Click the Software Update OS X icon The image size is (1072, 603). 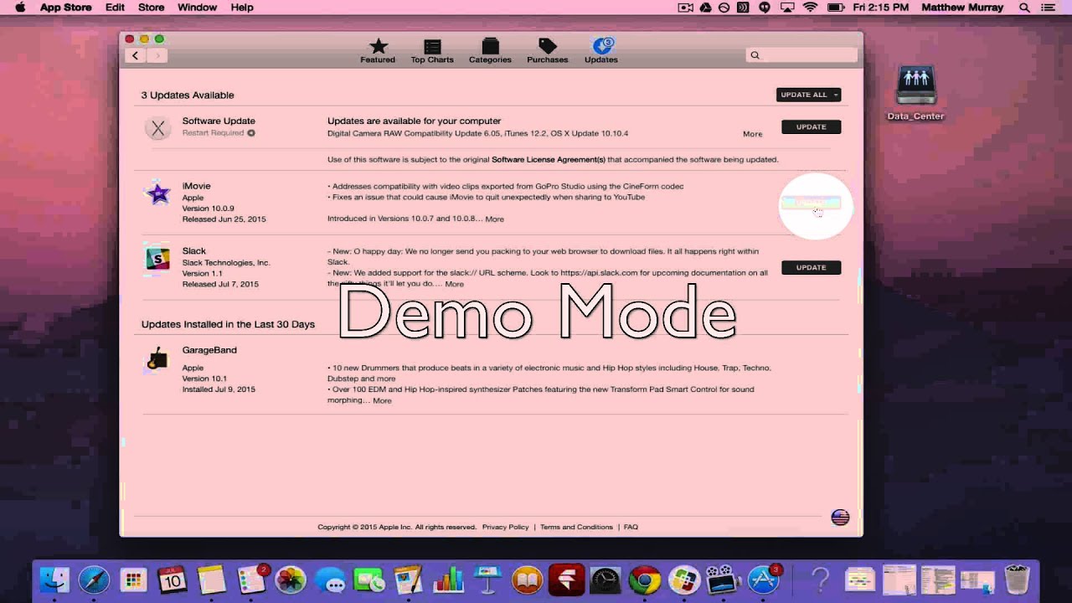[x=157, y=128]
